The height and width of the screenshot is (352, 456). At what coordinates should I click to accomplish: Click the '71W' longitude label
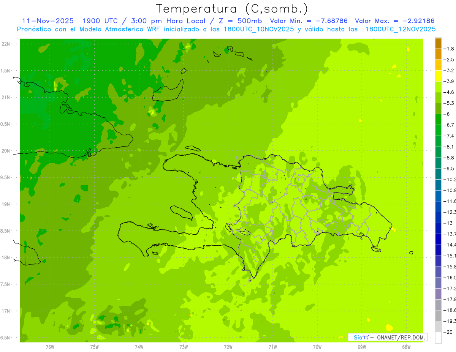(272, 347)
